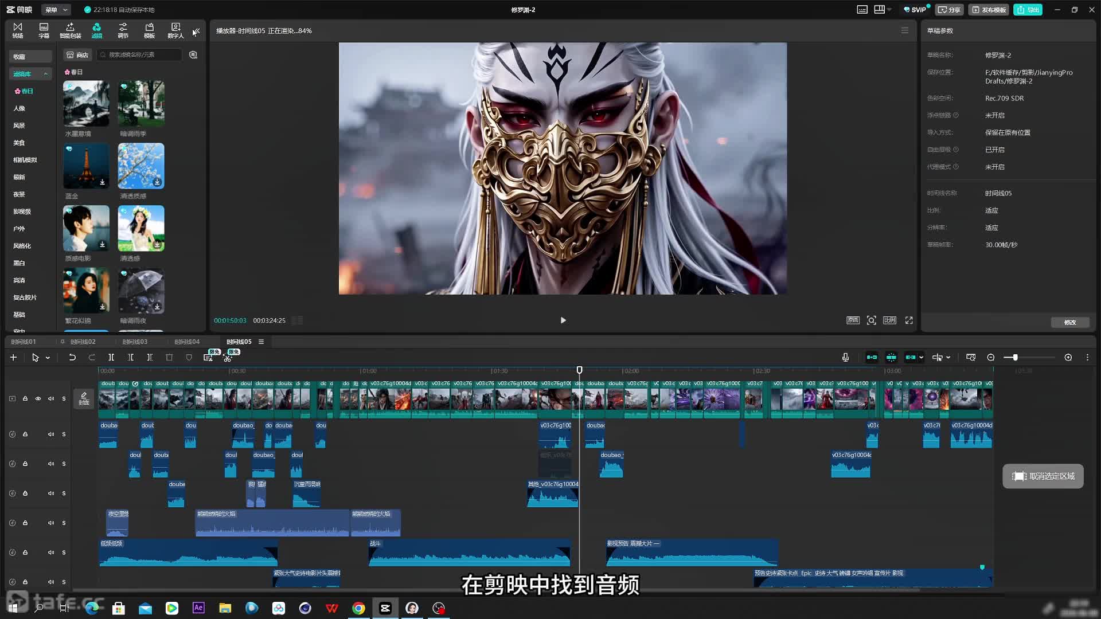Toggle main track magnet snapping
Screen dimensions: 1101x619
pos(872,358)
